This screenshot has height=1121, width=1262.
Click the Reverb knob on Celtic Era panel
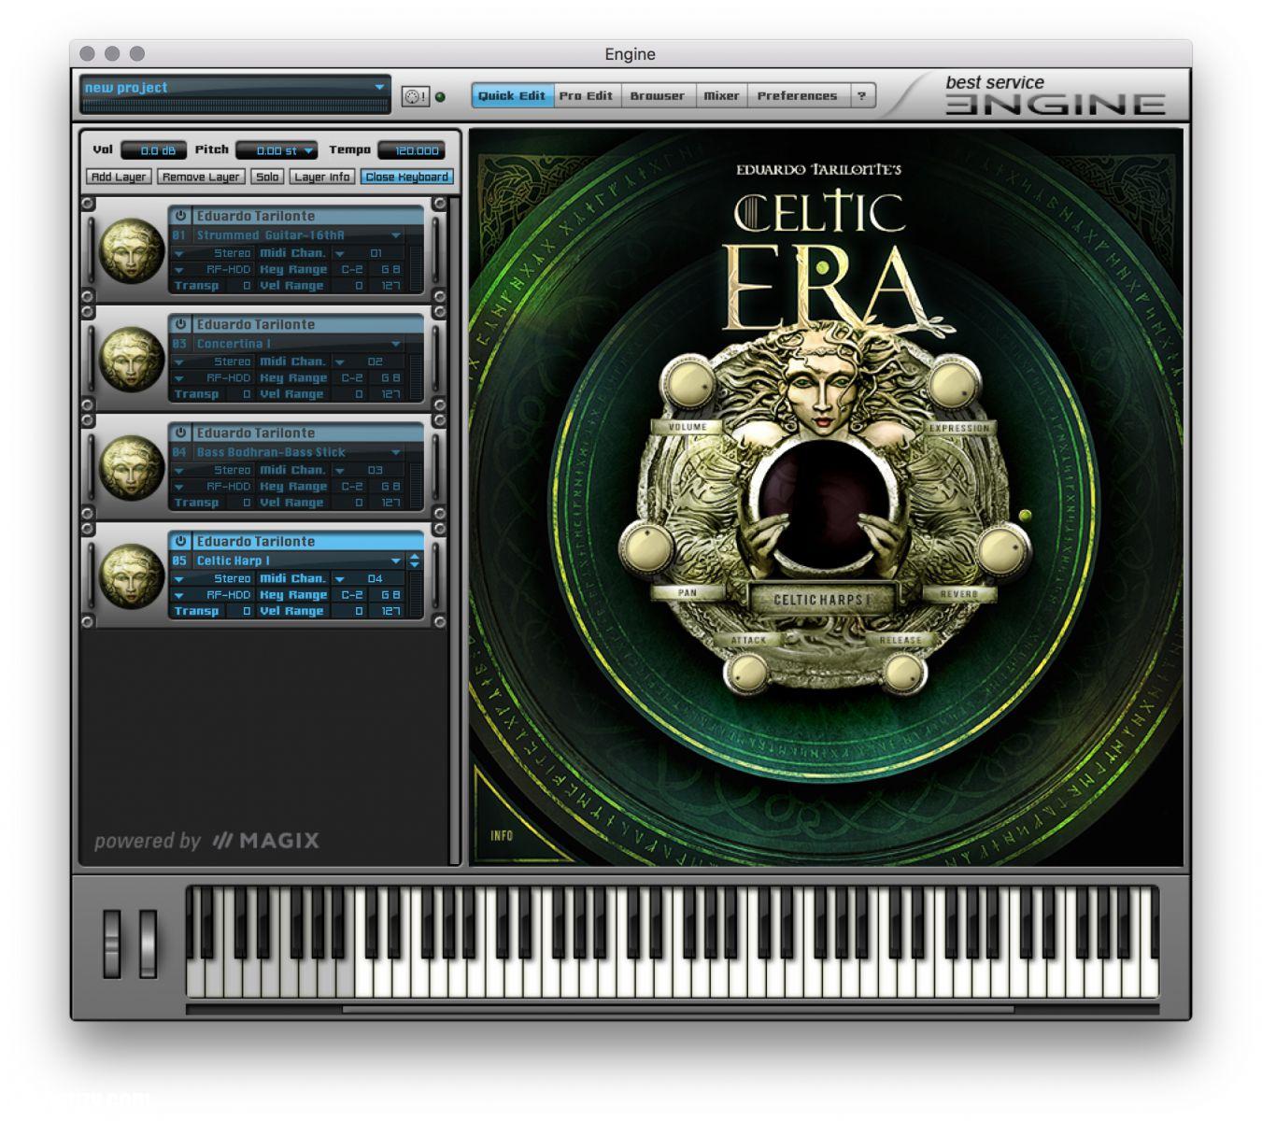click(x=1001, y=549)
